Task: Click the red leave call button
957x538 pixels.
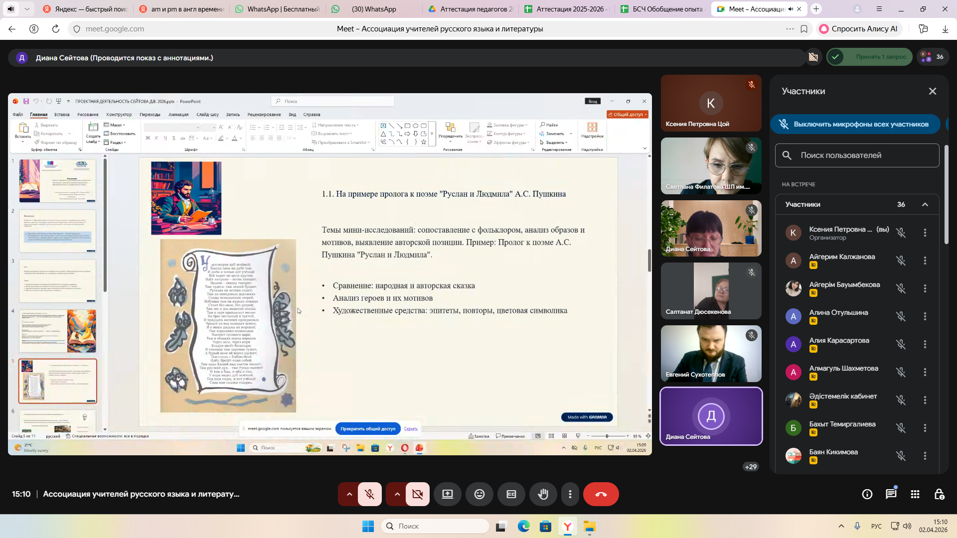Action: coord(601,494)
